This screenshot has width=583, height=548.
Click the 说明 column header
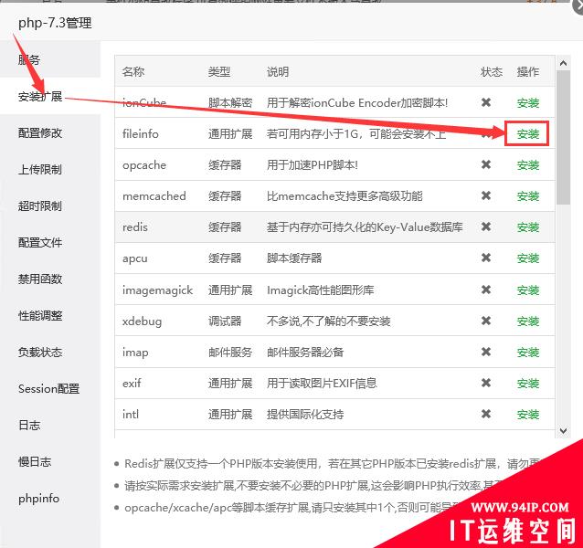click(278, 71)
